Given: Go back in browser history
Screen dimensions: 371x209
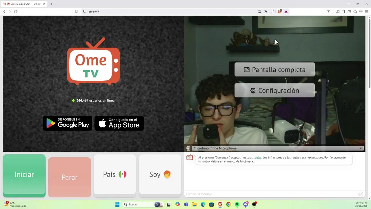Looking at the screenshot, I should coord(4,12).
